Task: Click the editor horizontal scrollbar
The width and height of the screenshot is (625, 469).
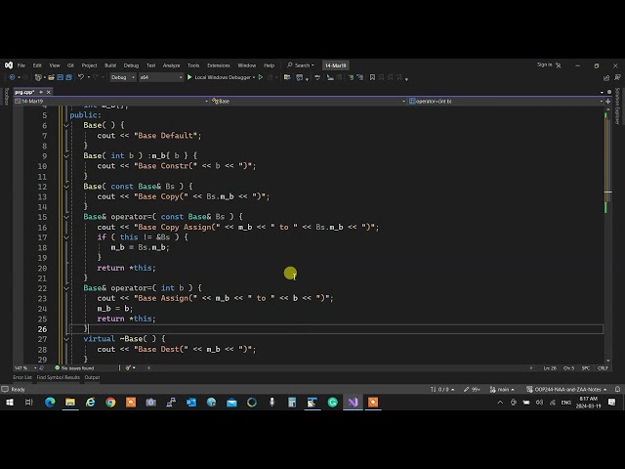Action: pyautogui.click(x=340, y=367)
